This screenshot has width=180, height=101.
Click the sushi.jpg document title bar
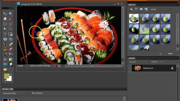click(70, 4)
